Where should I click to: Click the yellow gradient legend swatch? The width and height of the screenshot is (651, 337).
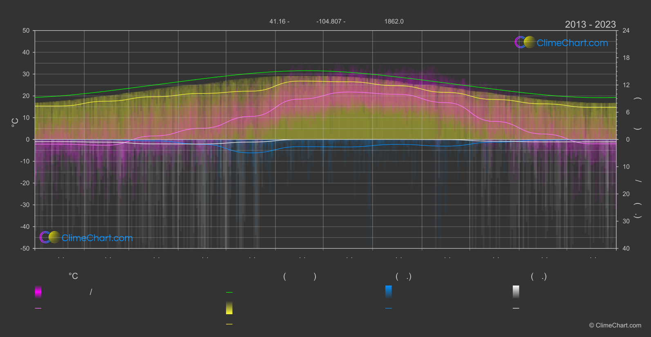[x=229, y=308]
